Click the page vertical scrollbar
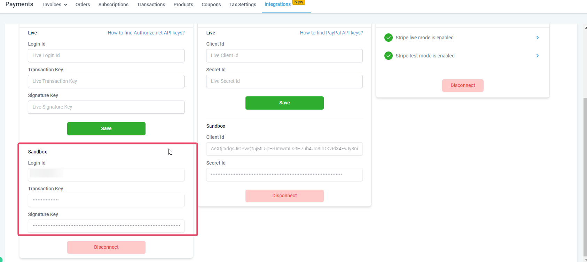The image size is (587, 262). 585,174
